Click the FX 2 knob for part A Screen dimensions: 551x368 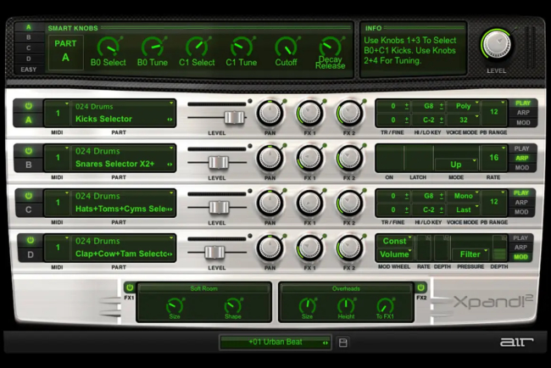349,113
